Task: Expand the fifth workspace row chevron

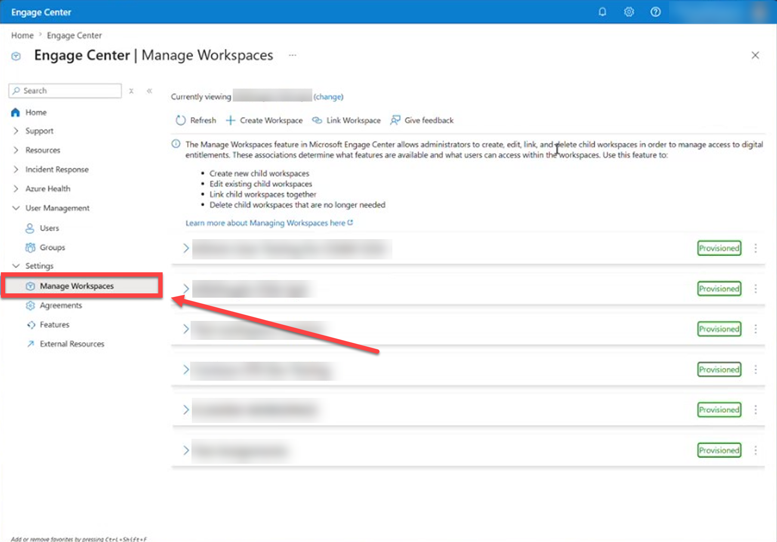Action: click(x=186, y=410)
